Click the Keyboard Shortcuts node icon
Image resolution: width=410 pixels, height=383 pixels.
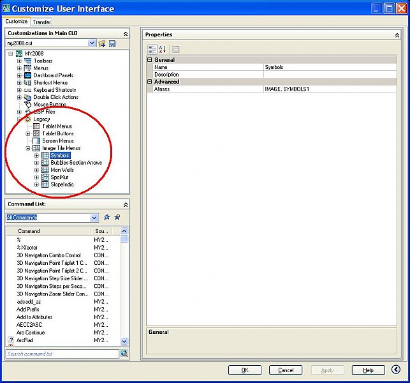click(x=27, y=90)
